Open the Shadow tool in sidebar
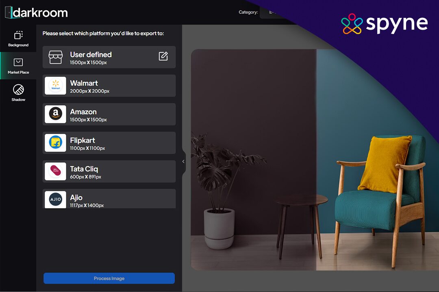Screen dimensions: 439x292 [x=18, y=93]
